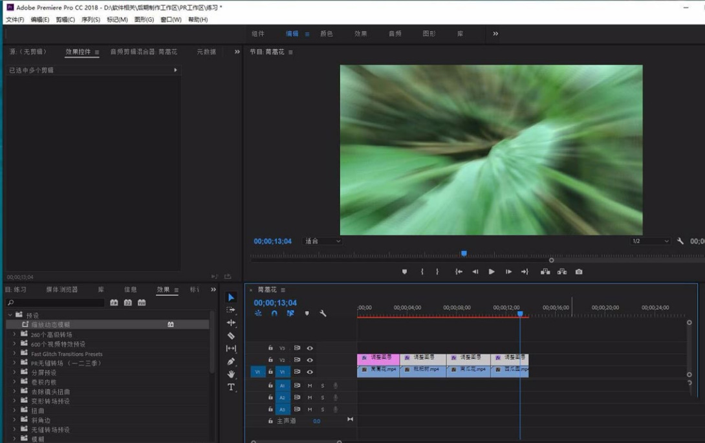705x443 pixels.
Task: Mute audio track A1
Action: tap(310, 385)
